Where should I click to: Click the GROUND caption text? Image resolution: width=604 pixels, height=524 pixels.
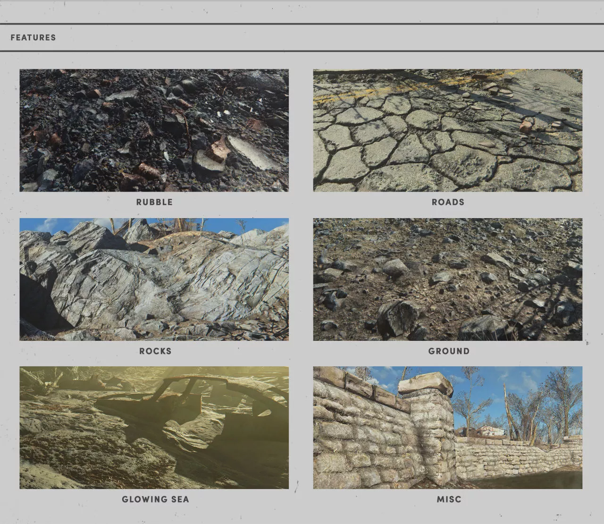click(449, 351)
